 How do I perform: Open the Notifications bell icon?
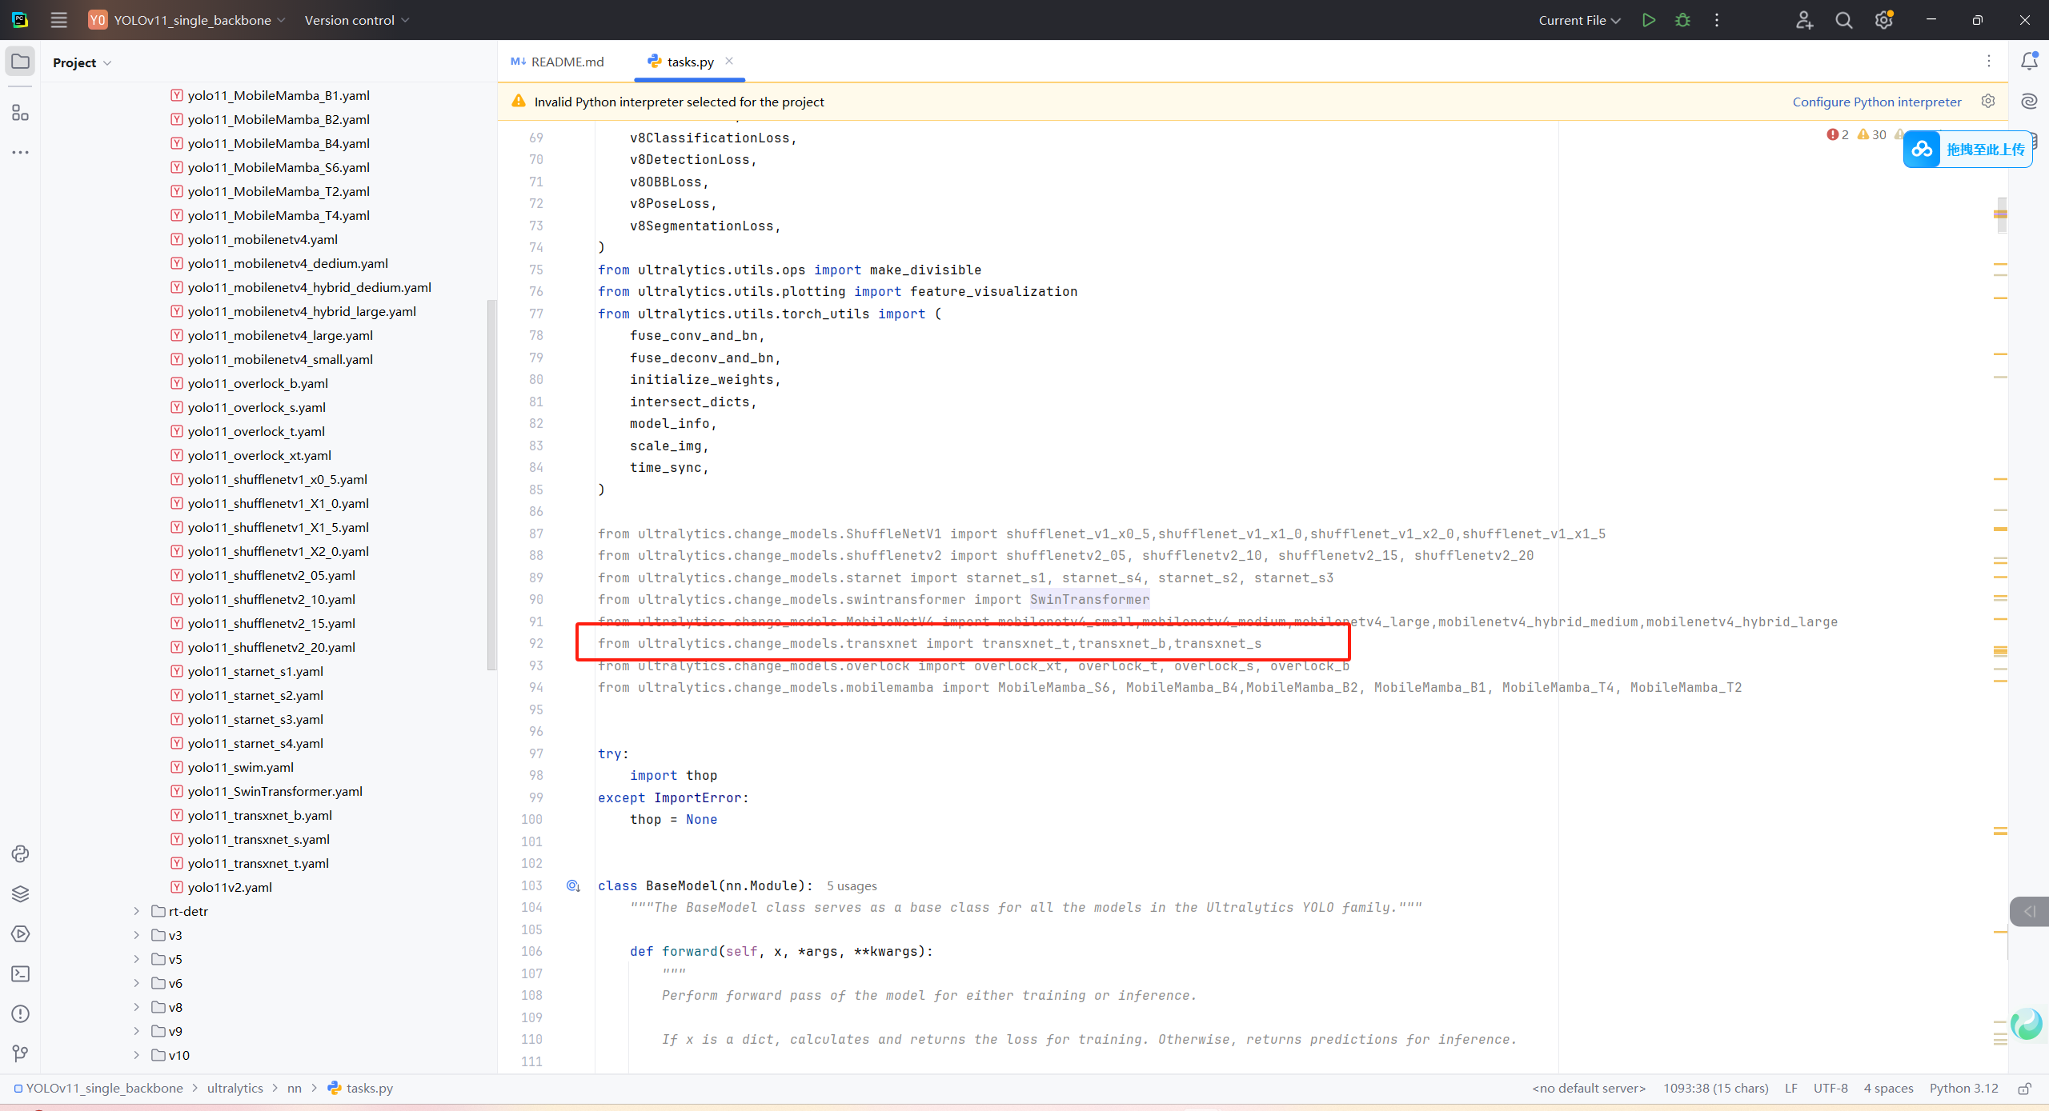2029,61
